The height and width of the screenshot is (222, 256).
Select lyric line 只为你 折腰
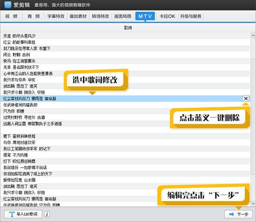[x=125, y=111]
